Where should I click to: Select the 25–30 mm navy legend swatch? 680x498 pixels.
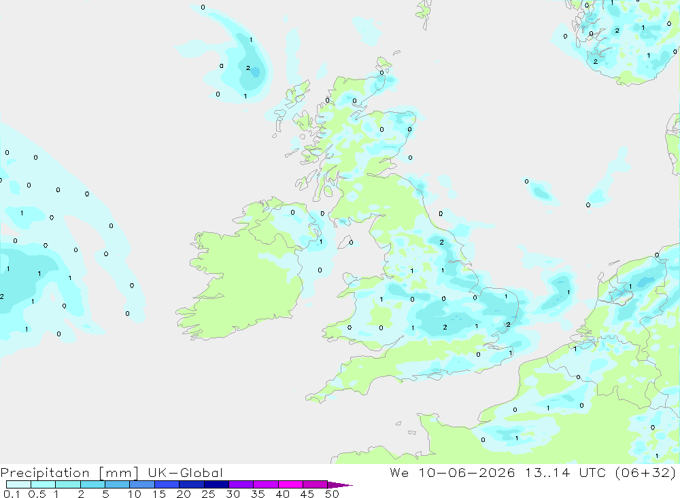point(216,484)
